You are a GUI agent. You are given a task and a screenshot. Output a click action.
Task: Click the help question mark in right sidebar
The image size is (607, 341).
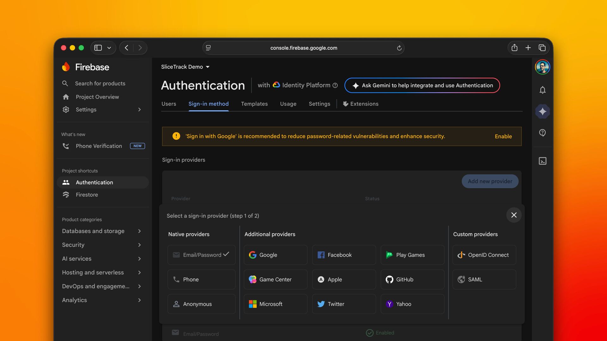point(543,133)
